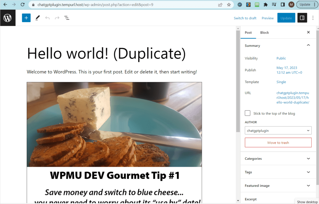Viewport: 319px width, 204px height.
Task: Collapse the Summary section
Action: click(308, 44)
